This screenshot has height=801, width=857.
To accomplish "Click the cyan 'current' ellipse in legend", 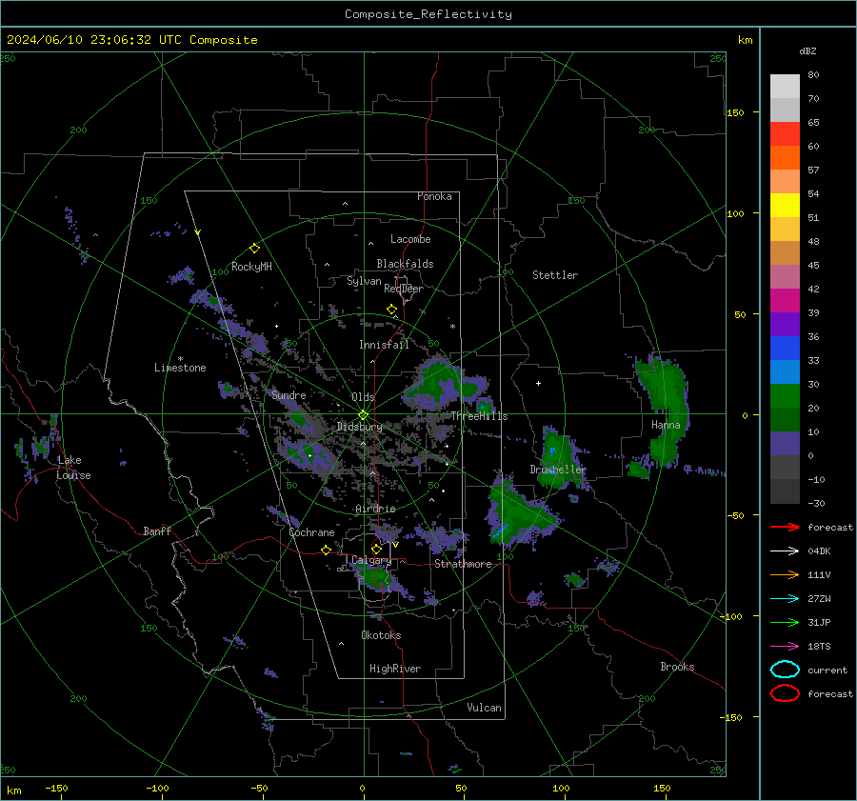I will coord(785,670).
